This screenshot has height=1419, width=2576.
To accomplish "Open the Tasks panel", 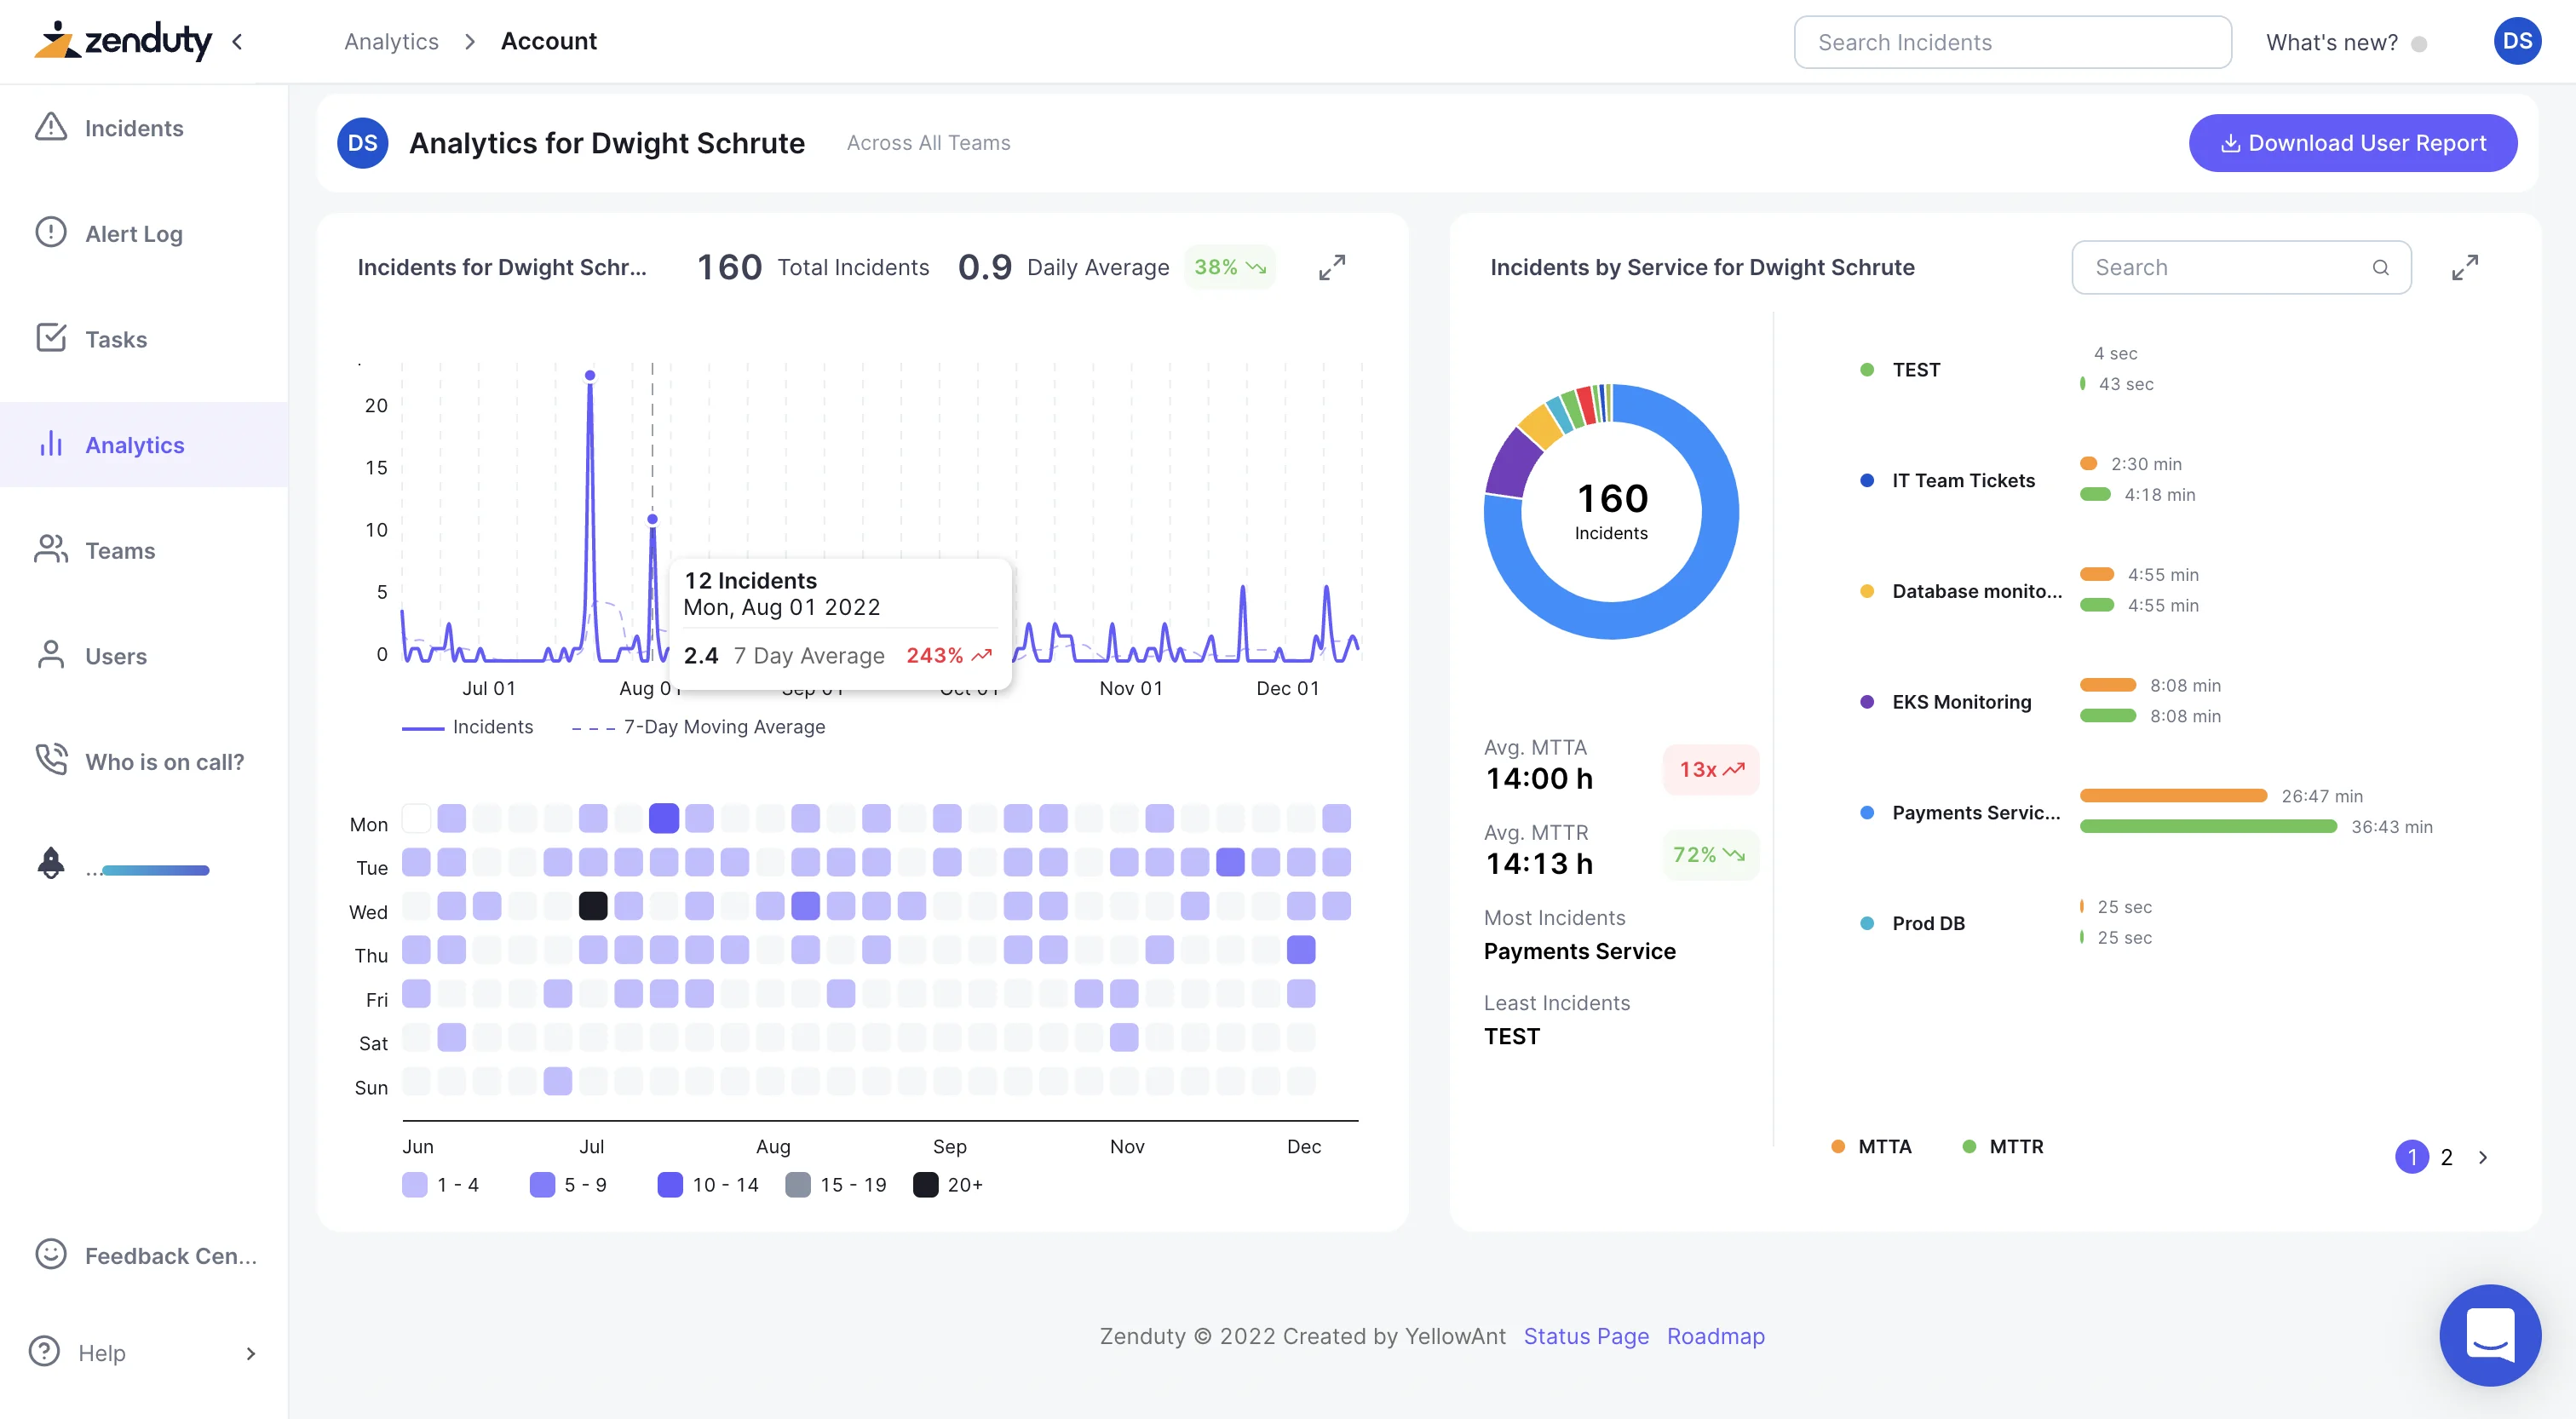I will (x=116, y=339).
